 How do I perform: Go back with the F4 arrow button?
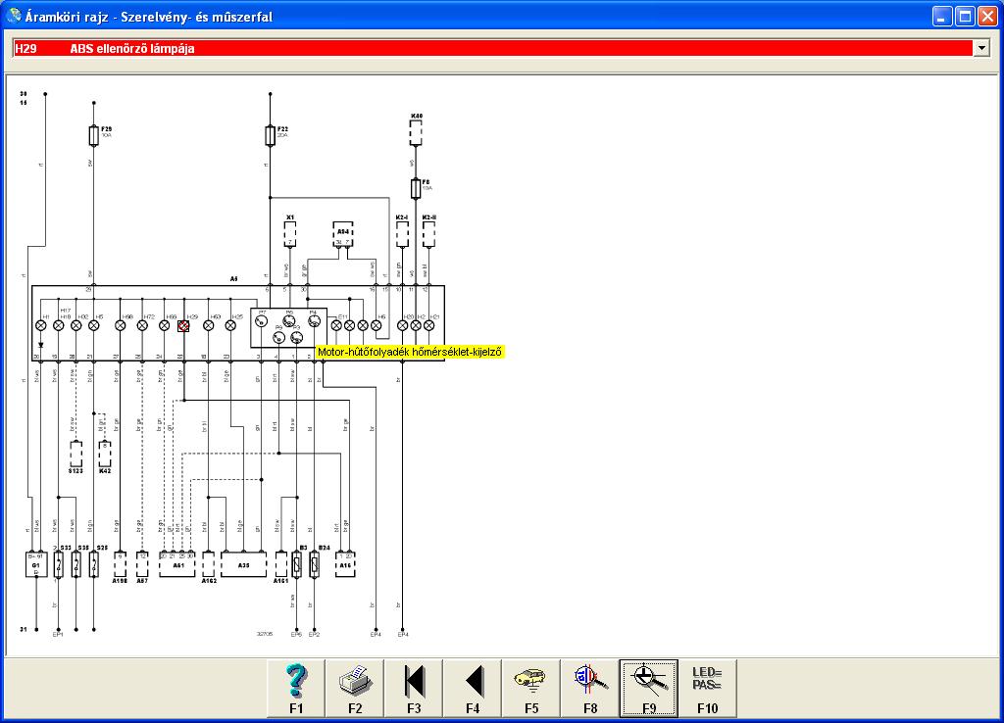pyautogui.click(x=473, y=689)
